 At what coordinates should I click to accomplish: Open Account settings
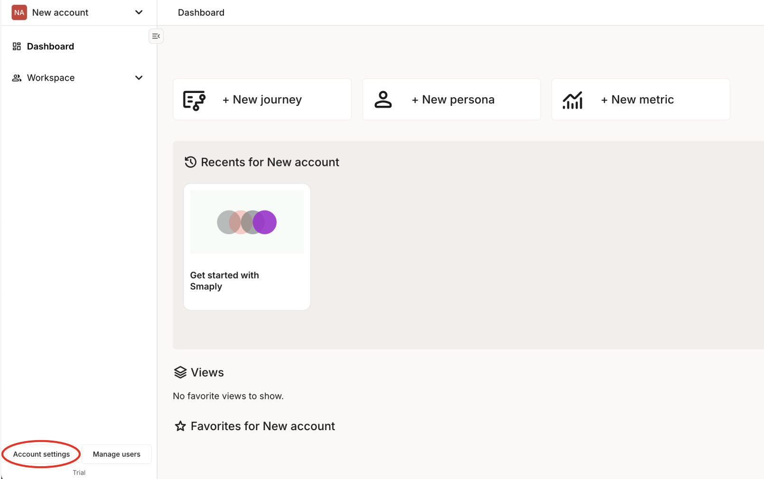pyautogui.click(x=41, y=454)
